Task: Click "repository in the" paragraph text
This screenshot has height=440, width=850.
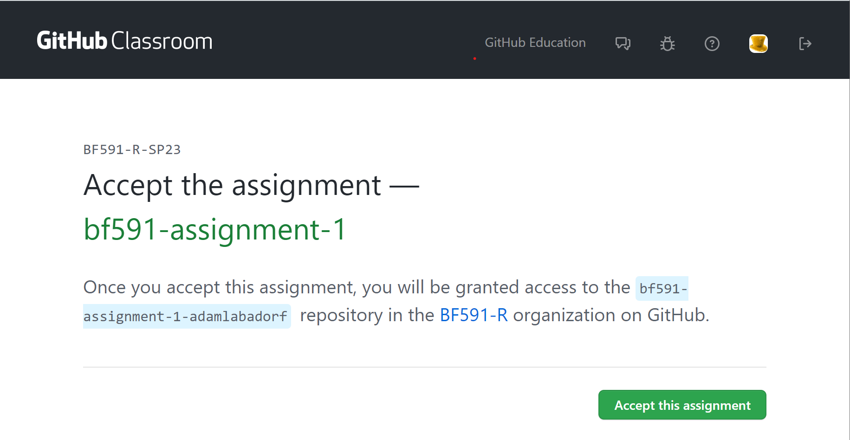Action: tap(367, 315)
